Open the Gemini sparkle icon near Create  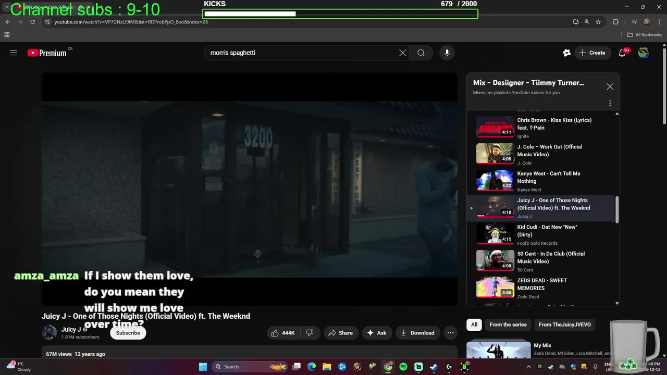pos(566,53)
